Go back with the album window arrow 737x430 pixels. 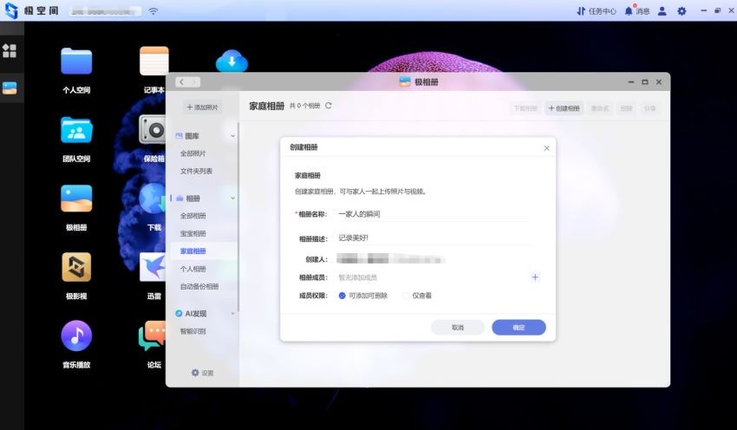(181, 81)
